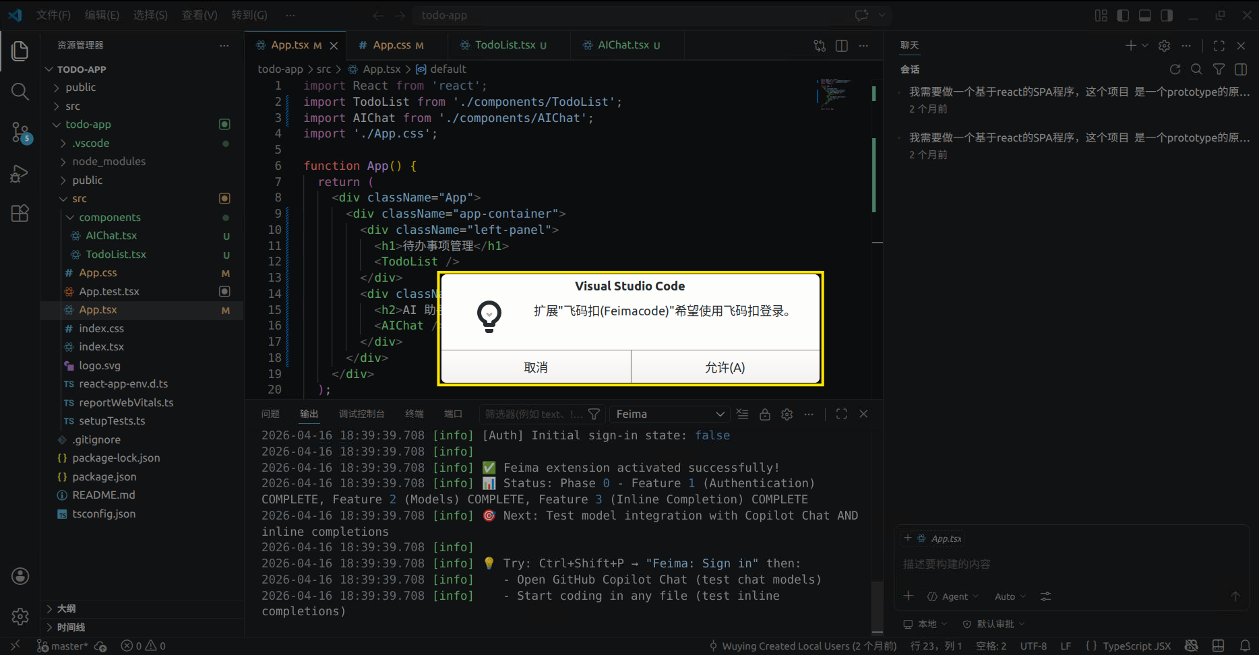Image resolution: width=1259 pixels, height=655 pixels.
Task: Open the Manage gear in the activity bar
Action: (20, 616)
